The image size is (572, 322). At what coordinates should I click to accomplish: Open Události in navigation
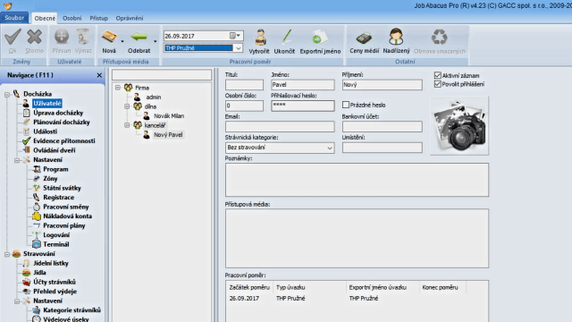click(45, 131)
